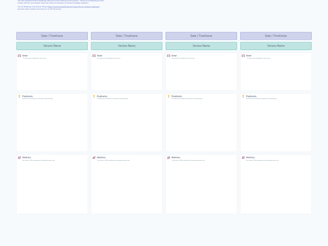328x246 pixels.
Task: Select the 'Features' heading in fourth column
Action: coord(251,96)
